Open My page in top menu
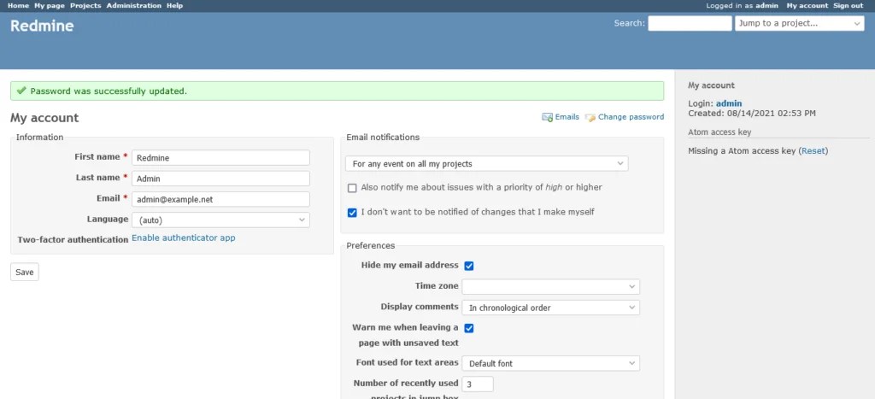This screenshot has height=399, width=875. point(49,6)
